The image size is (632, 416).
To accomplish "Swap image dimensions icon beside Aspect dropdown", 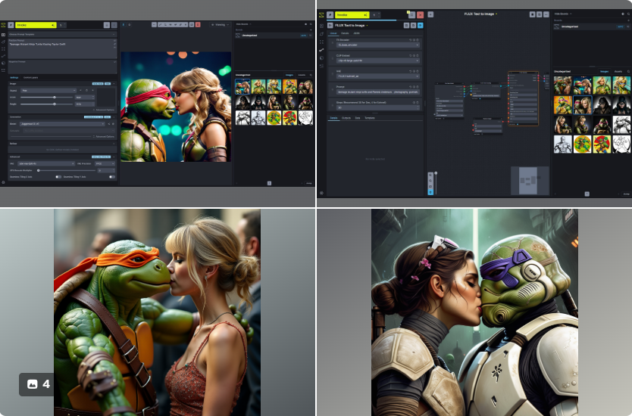I will click(x=80, y=91).
